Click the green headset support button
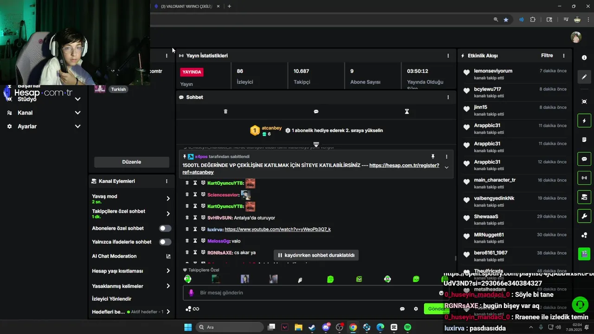The image size is (594, 334). (x=580, y=305)
